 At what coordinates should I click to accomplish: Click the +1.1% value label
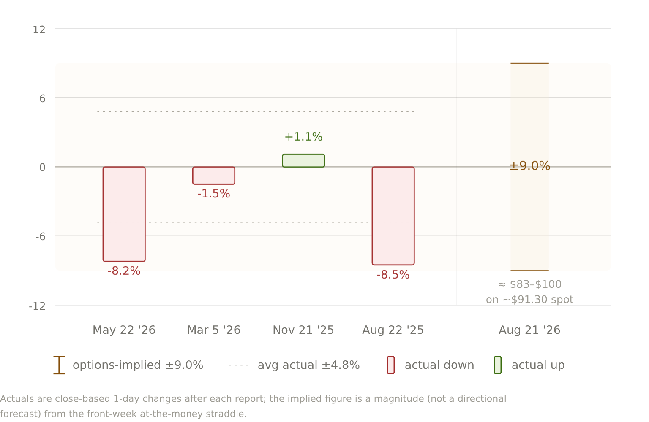pos(303,137)
